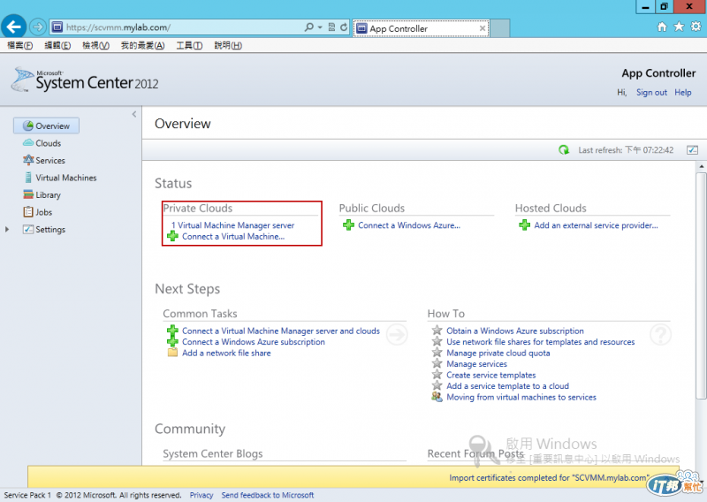Click the Import certificates completed notification bar
Image resolution: width=707 pixels, height=502 pixels.
coord(354,476)
